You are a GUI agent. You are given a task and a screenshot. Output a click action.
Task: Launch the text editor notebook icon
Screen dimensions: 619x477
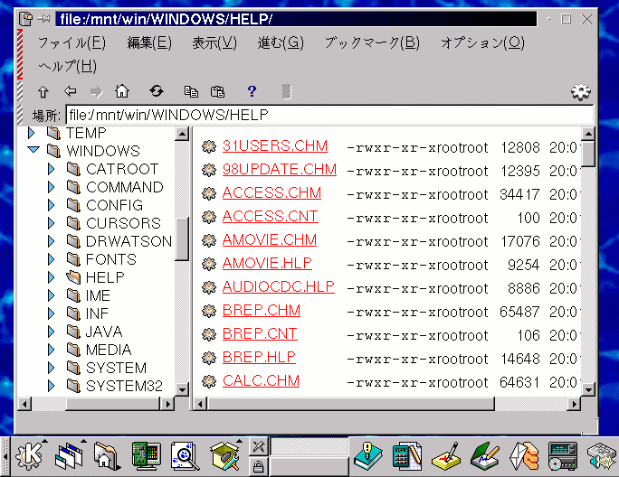click(x=485, y=456)
